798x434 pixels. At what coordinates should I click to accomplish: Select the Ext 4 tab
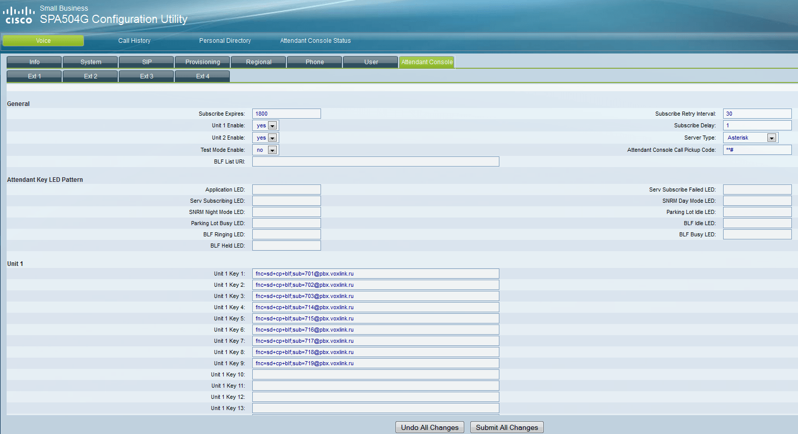click(203, 76)
